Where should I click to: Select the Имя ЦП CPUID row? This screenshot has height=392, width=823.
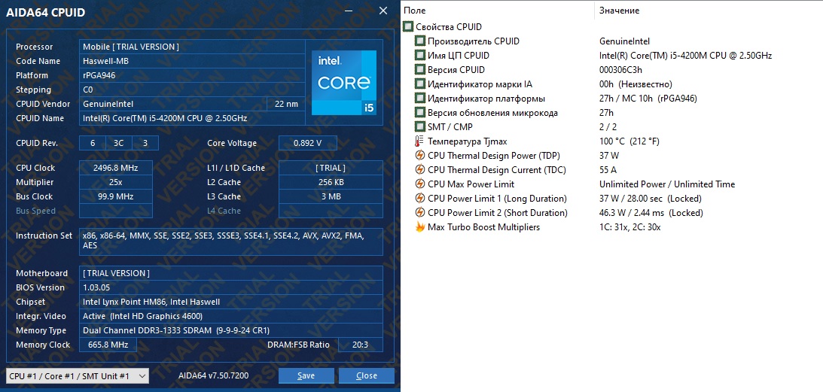coord(612,56)
